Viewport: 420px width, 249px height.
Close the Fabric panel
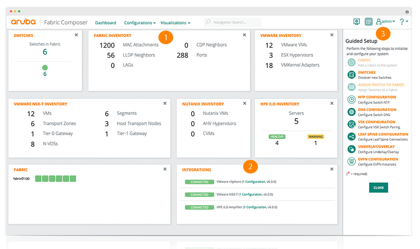pyautogui.click(x=165, y=169)
